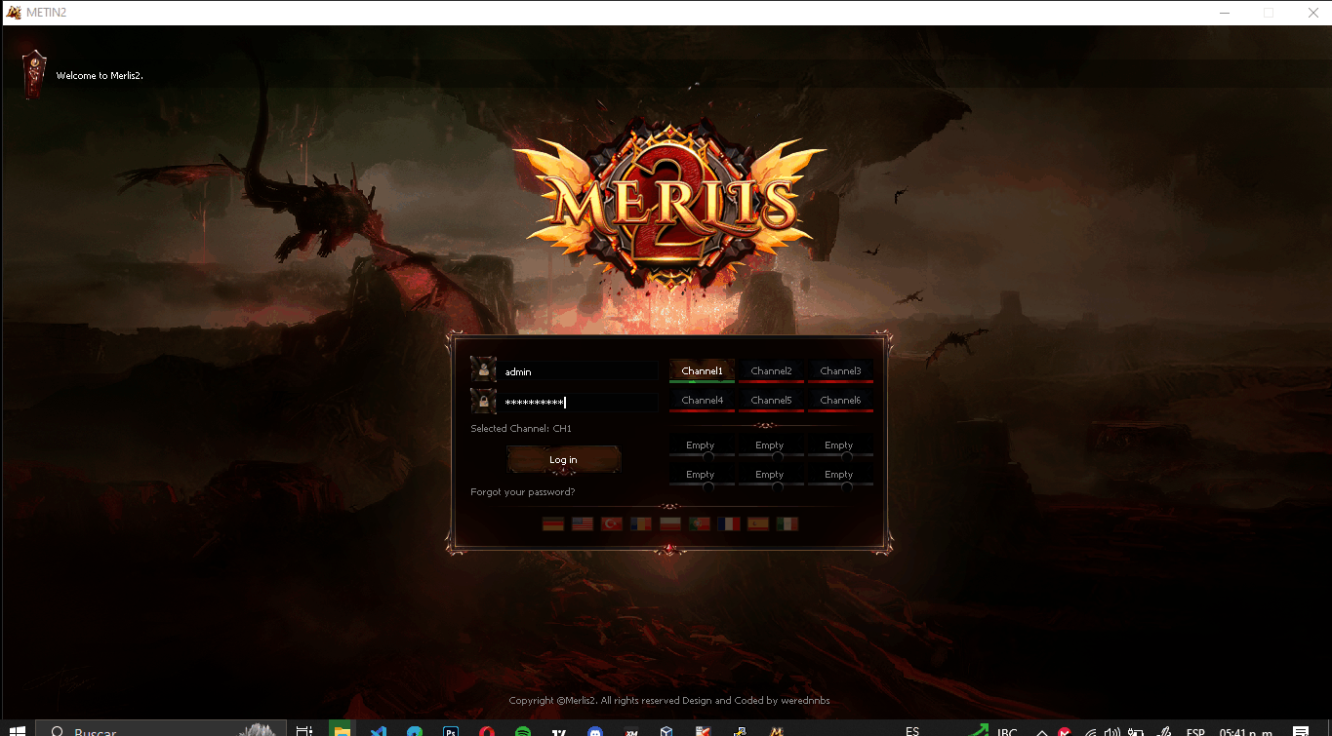Open Discord from the Windows taskbar
This screenshot has height=736, width=1332.
pos(595,731)
